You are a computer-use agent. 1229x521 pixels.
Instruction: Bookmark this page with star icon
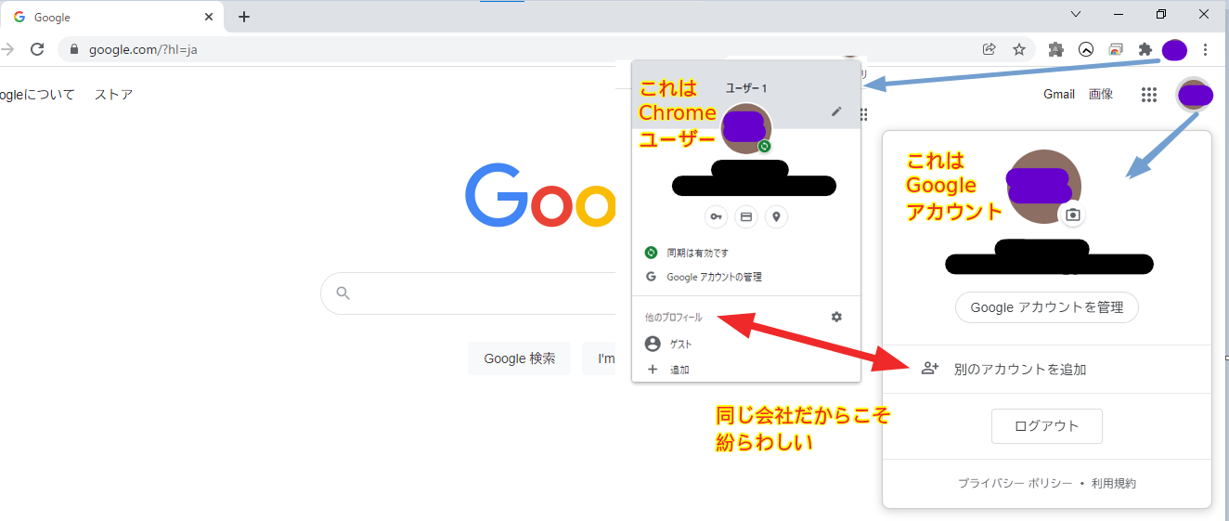(1019, 49)
